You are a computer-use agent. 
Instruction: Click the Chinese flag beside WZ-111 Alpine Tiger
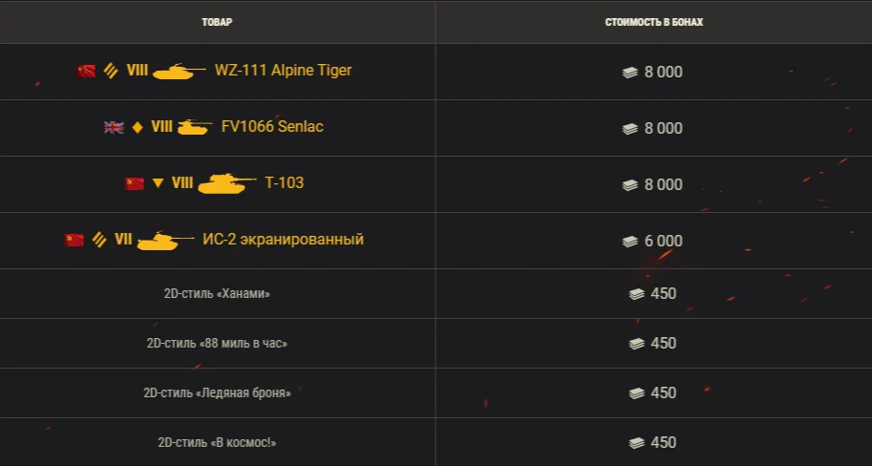(86, 71)
